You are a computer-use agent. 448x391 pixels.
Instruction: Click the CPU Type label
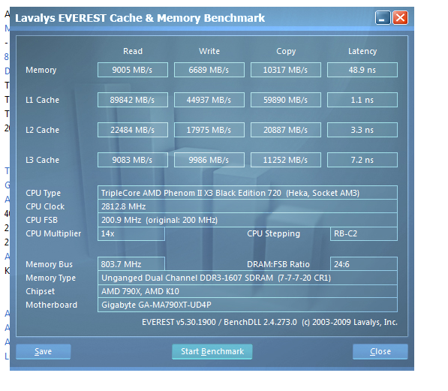43,193
